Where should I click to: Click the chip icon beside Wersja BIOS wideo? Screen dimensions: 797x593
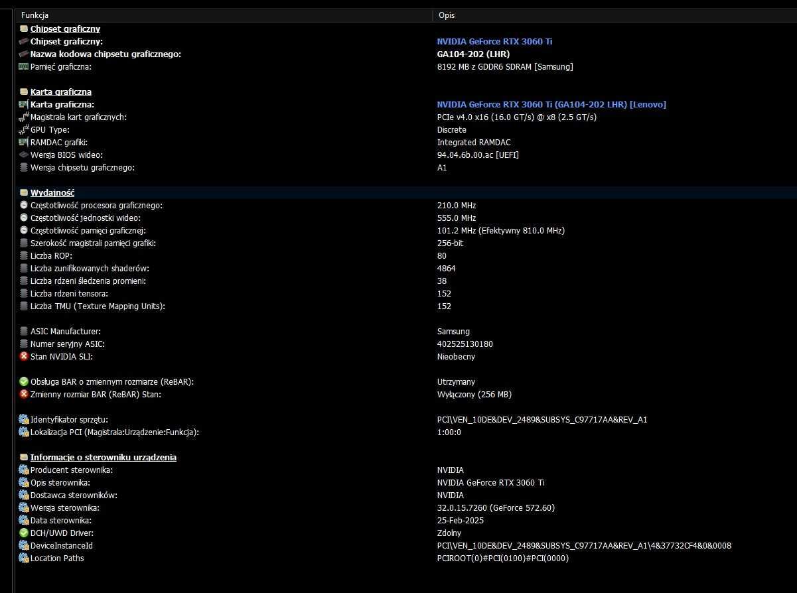point(24,155)
